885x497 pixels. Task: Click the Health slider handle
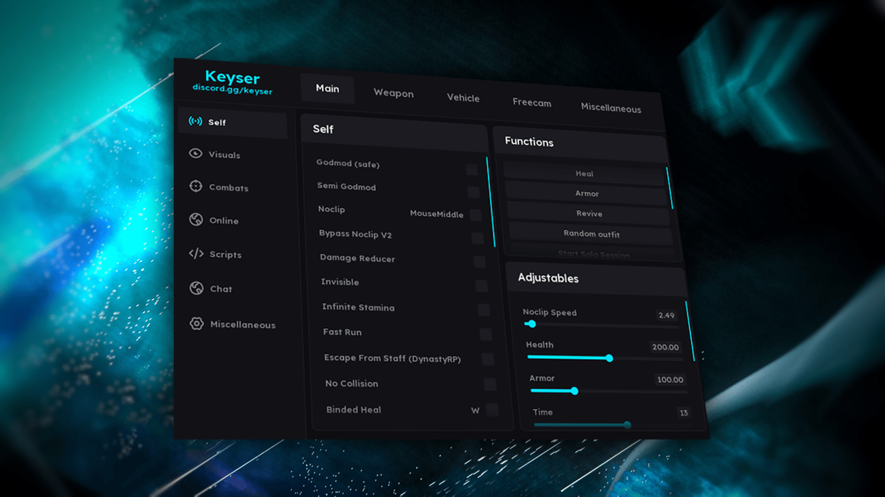(x=609, y=358)
